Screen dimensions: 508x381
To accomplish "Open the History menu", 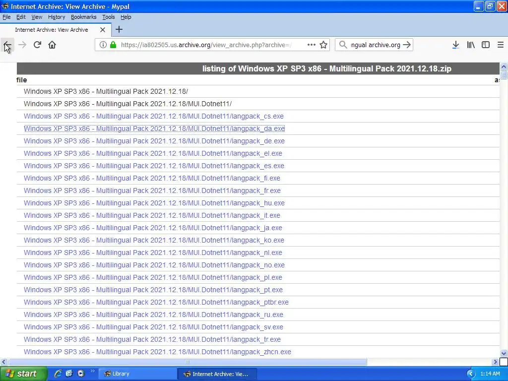I will coord(57,17).
